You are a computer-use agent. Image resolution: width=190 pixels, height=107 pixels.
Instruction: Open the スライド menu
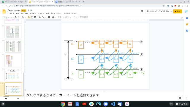click(x=41, y=13)
